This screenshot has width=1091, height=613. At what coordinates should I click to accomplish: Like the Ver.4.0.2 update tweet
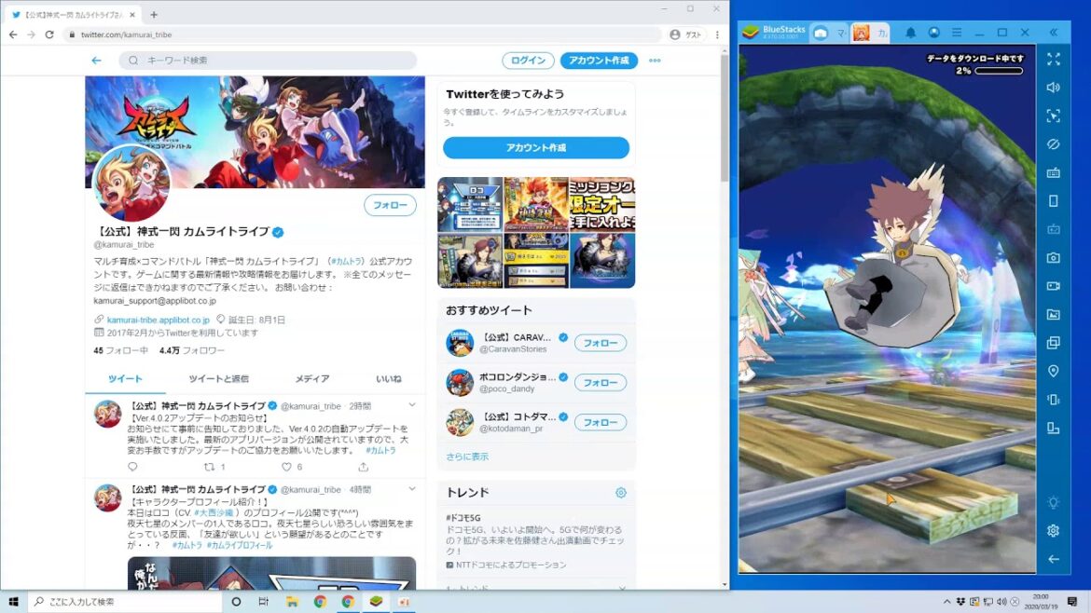286,467
